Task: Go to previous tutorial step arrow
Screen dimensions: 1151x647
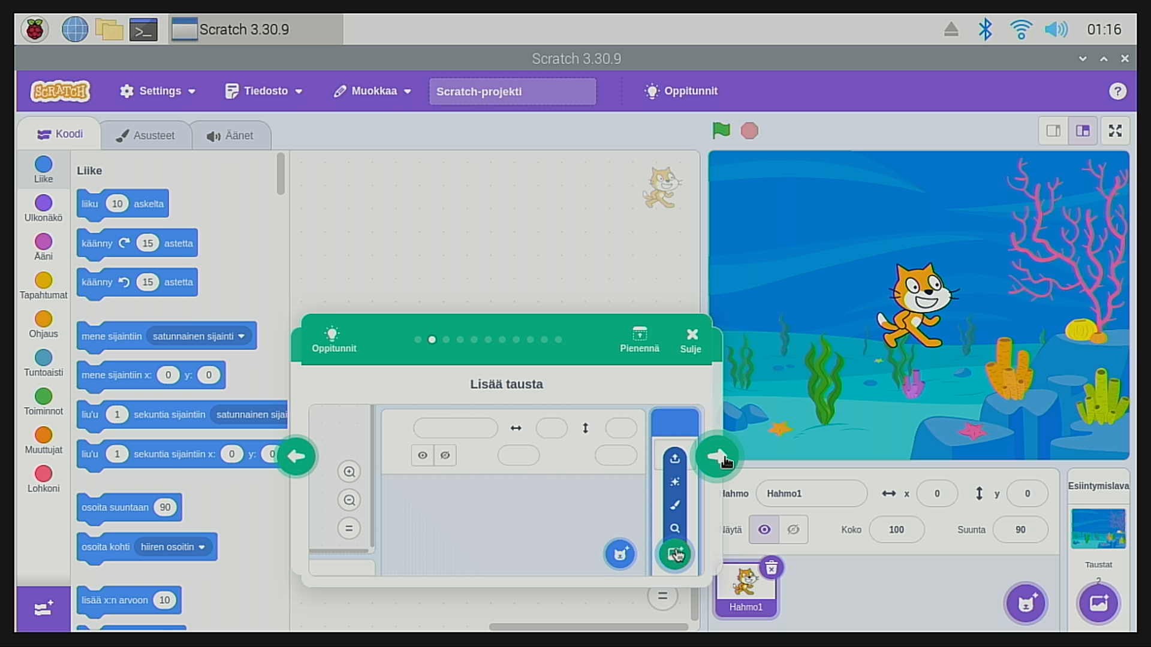Action: (296, 456)
